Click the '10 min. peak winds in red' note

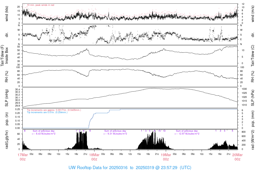point(40,5)
